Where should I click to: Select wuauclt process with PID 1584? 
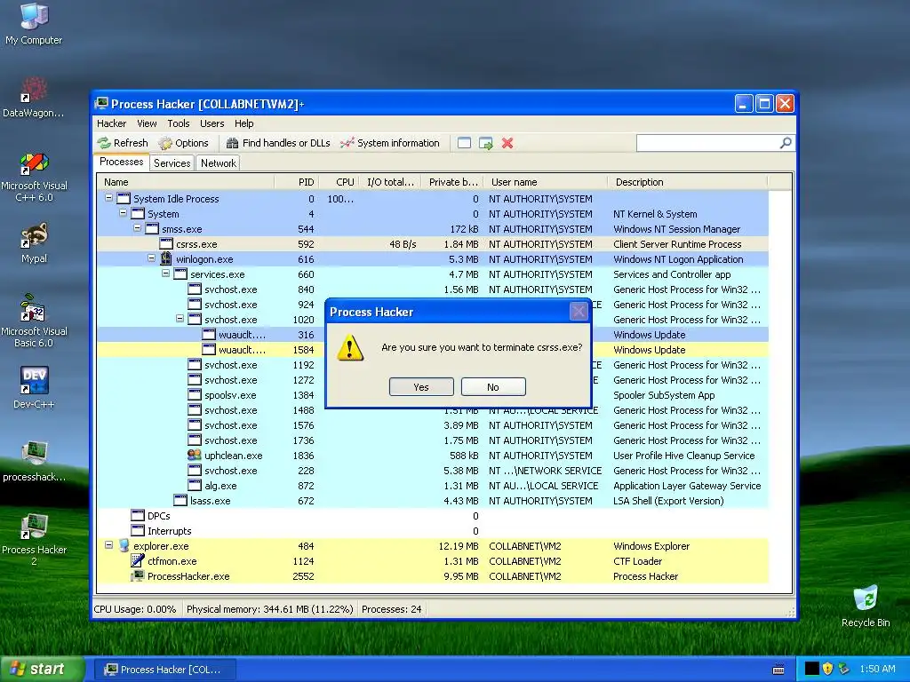pos(433,350)
